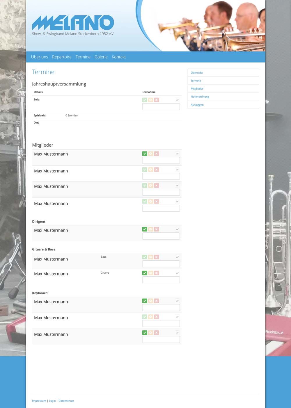Select orange maybe icon in the Gitarre row
Image resolution: width=291 pixels, height=408 pixels.
(x=150, y=273)
